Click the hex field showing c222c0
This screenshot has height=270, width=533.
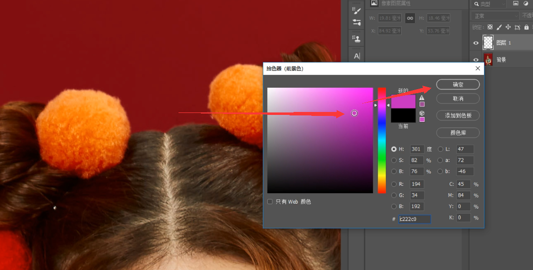click(x=415, y=219)
